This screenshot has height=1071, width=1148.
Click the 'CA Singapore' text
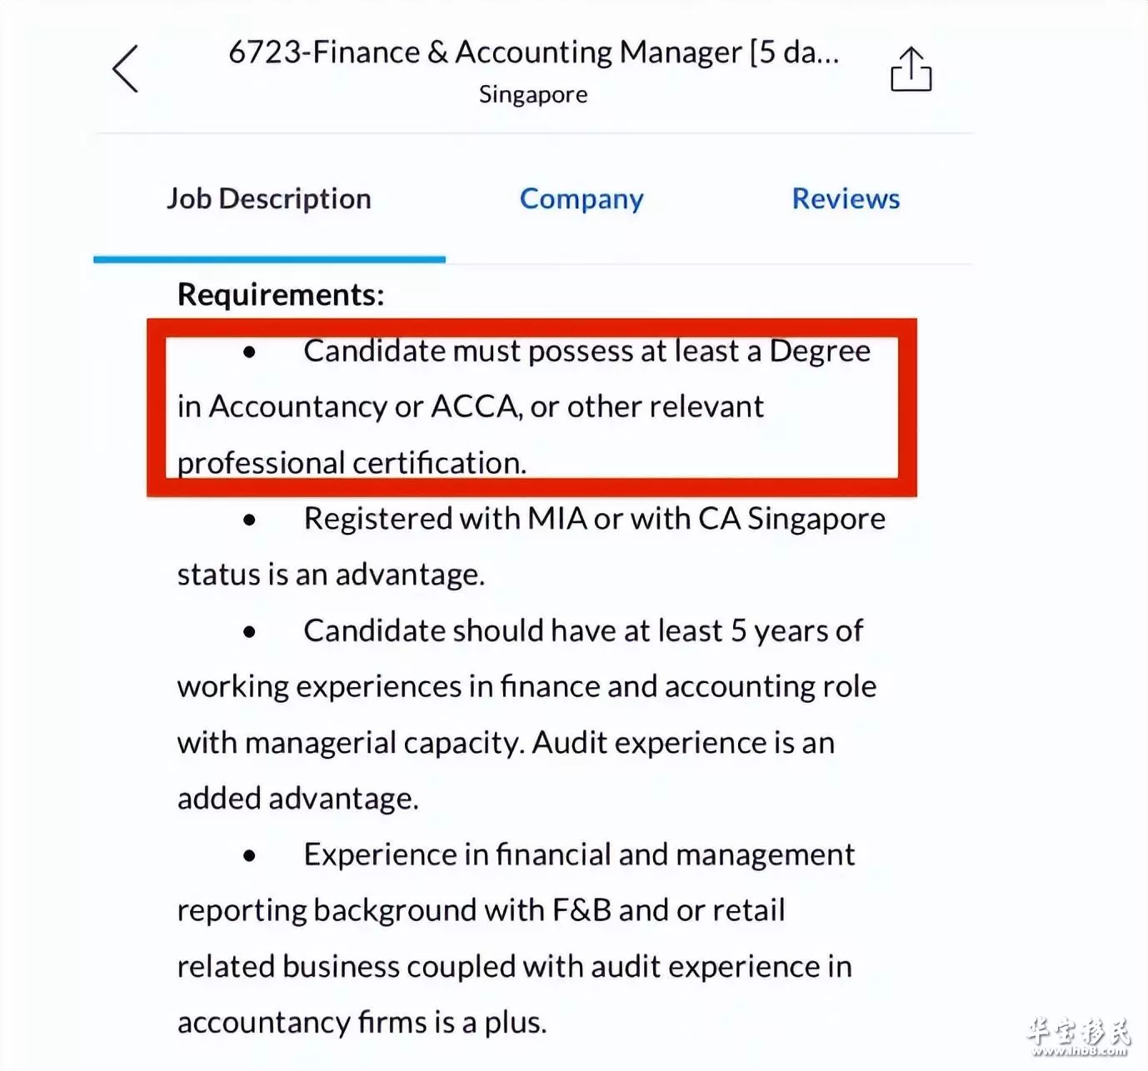tap(791, 519)
